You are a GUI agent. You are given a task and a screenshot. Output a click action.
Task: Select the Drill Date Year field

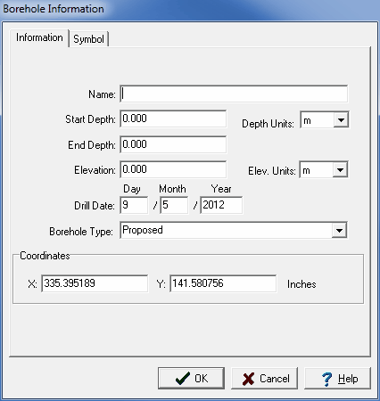coord(221,205)
